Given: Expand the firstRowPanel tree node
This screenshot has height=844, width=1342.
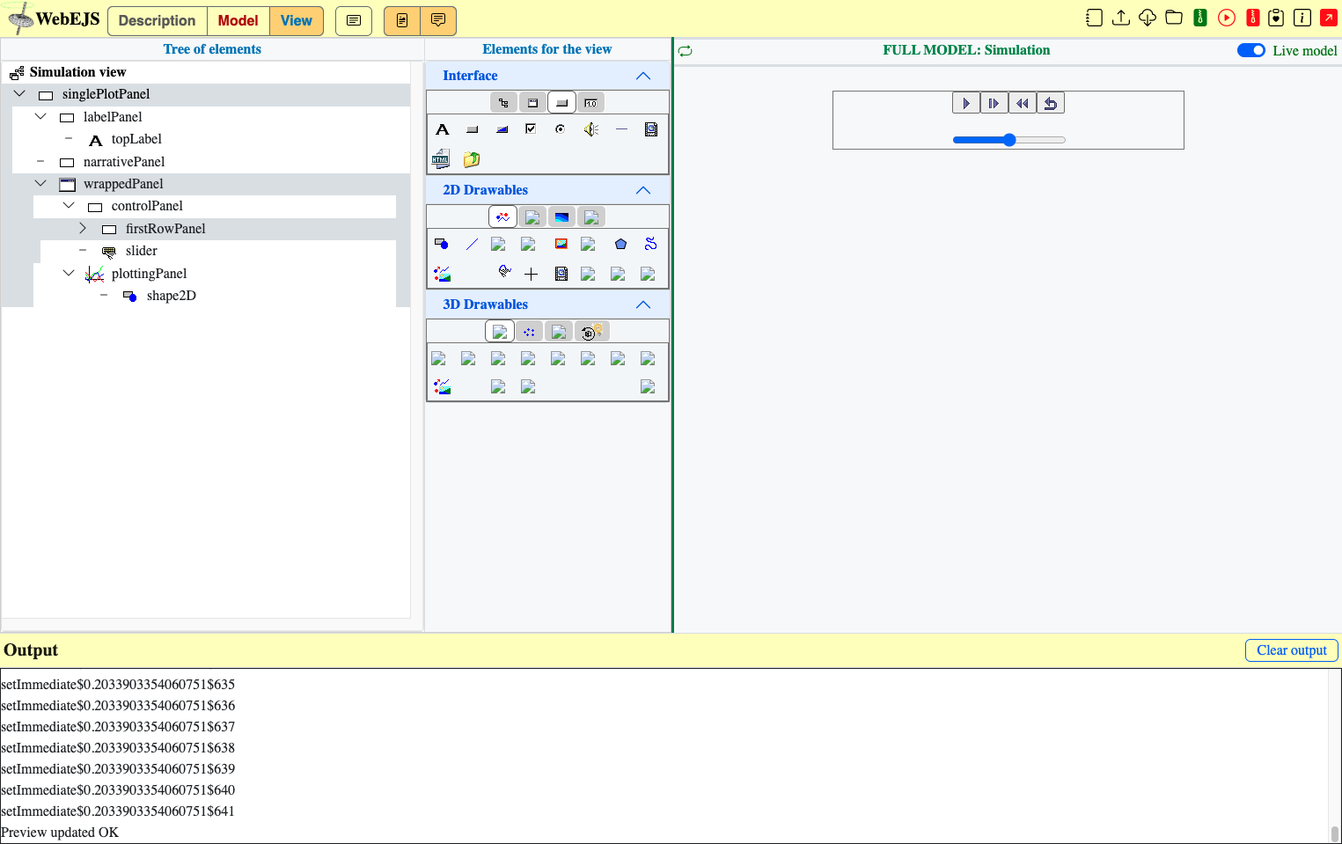Looking at the screenshot, I should 83,228.
